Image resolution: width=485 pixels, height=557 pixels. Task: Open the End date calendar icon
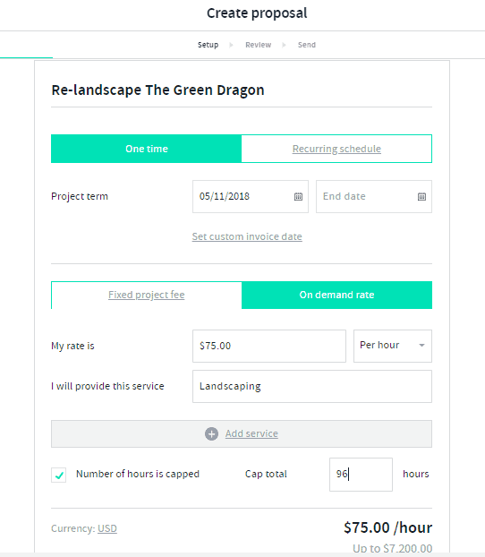[x=421, y=196]
